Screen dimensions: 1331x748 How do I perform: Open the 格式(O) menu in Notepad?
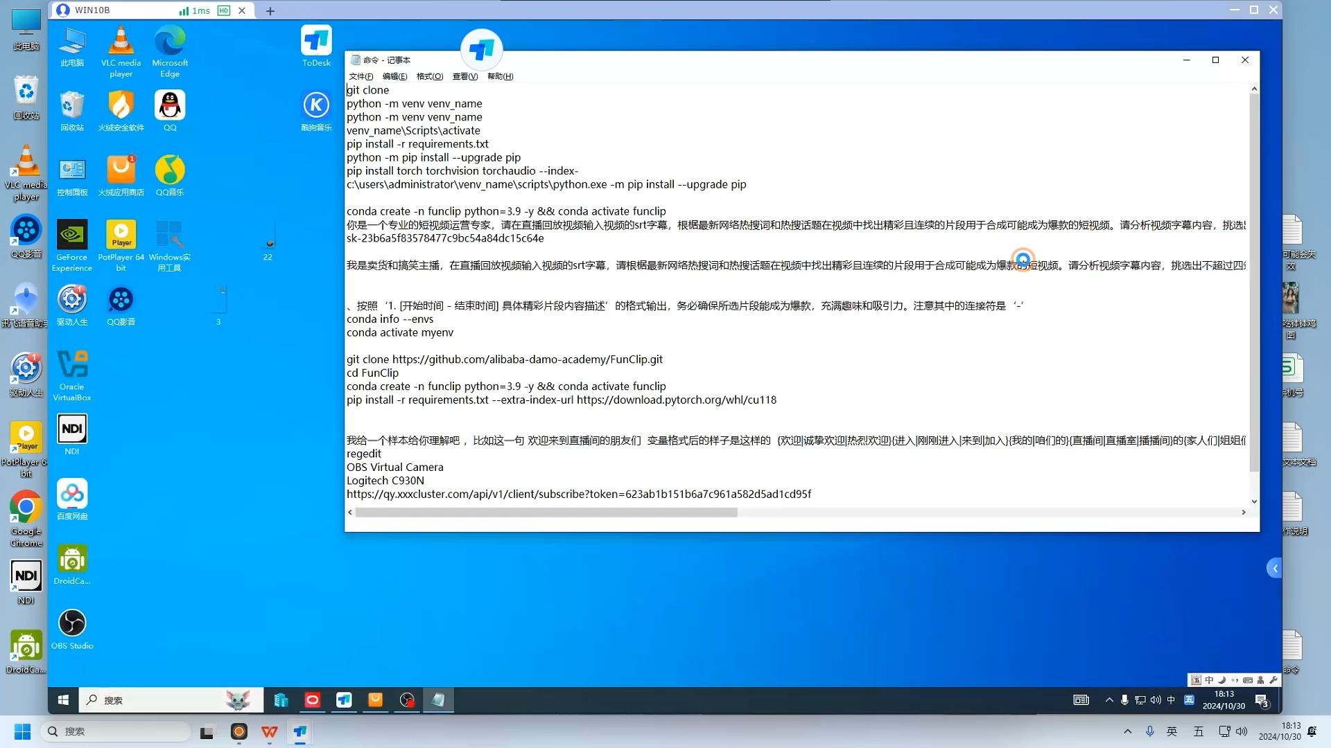pyautogui.click(x=429, y=76)
